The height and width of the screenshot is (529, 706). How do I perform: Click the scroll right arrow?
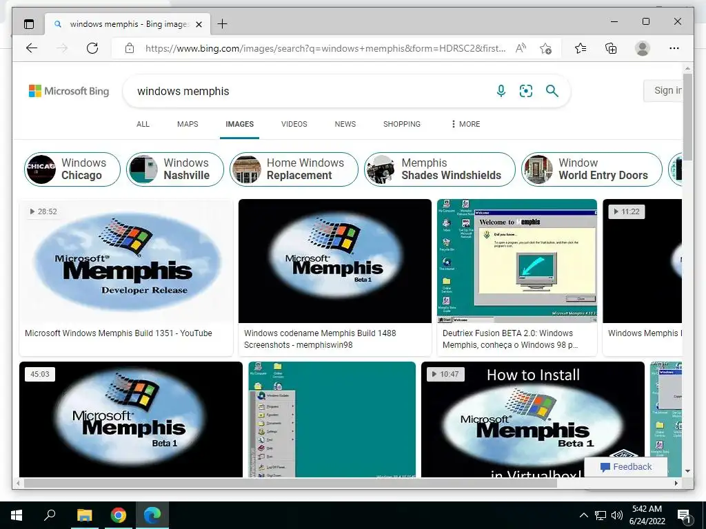[x=676, y=483]
